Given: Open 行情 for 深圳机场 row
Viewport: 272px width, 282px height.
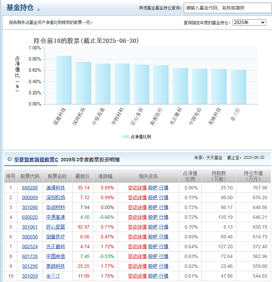Looking at the screenshot, I should tap(164, 197).
